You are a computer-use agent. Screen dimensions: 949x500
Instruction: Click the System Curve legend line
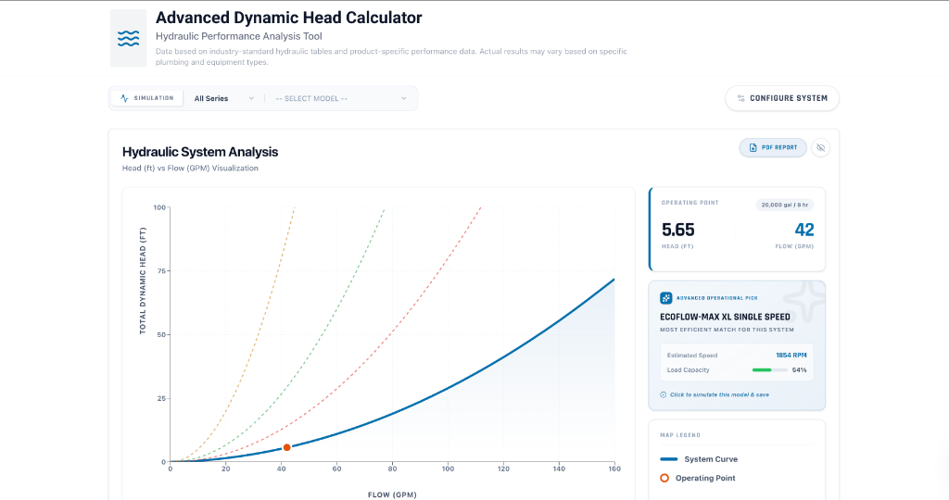(x=668, y=459)
